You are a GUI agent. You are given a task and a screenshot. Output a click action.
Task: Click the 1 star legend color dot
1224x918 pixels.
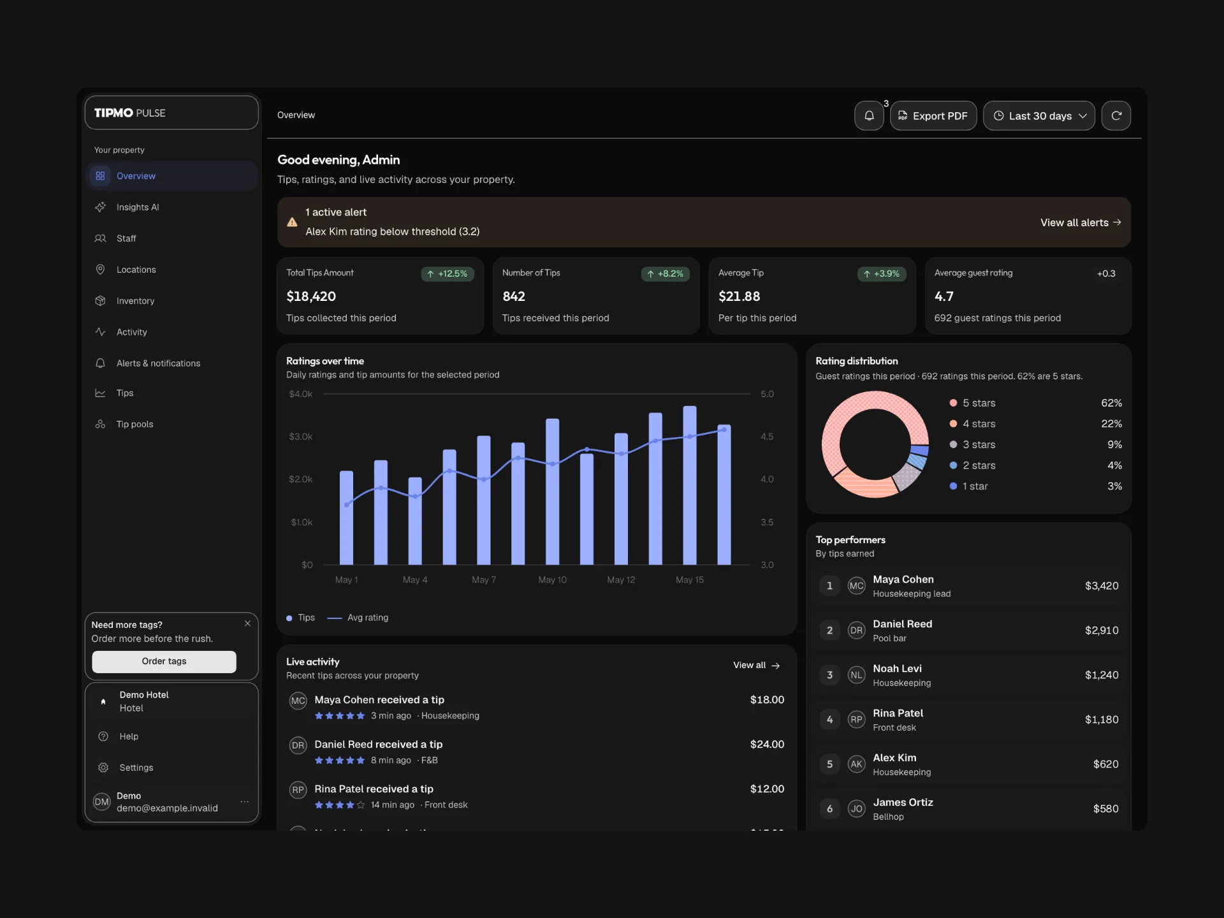tap(953, 486)
